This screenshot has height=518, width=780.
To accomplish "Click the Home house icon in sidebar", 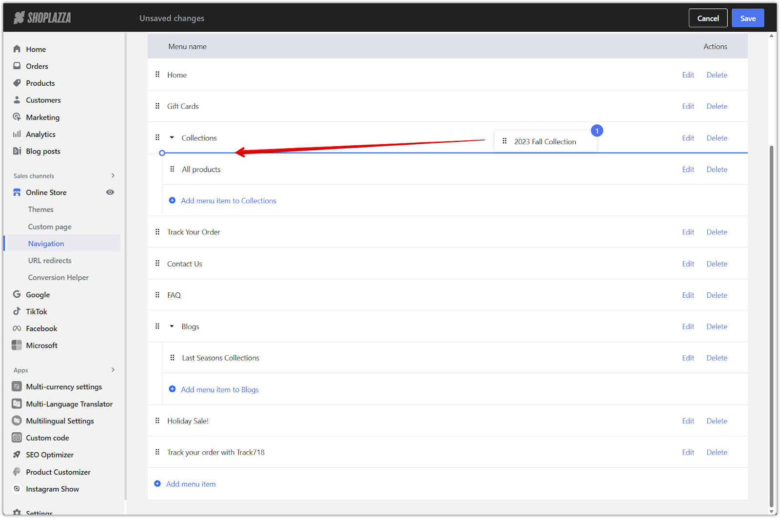I will pyautogui.click(x=17, y=49).
